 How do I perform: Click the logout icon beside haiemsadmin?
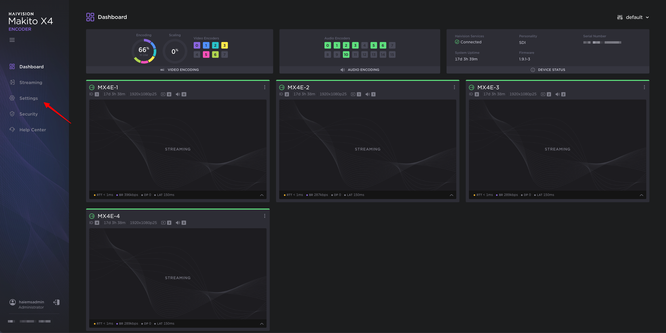click(57, 302)
